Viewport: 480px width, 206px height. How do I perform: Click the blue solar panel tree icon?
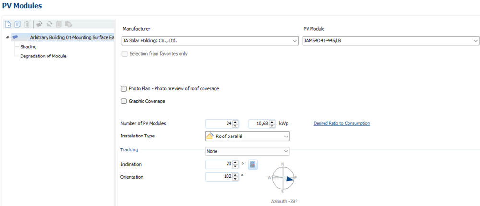pyautogui.click(x=15, y=37)
